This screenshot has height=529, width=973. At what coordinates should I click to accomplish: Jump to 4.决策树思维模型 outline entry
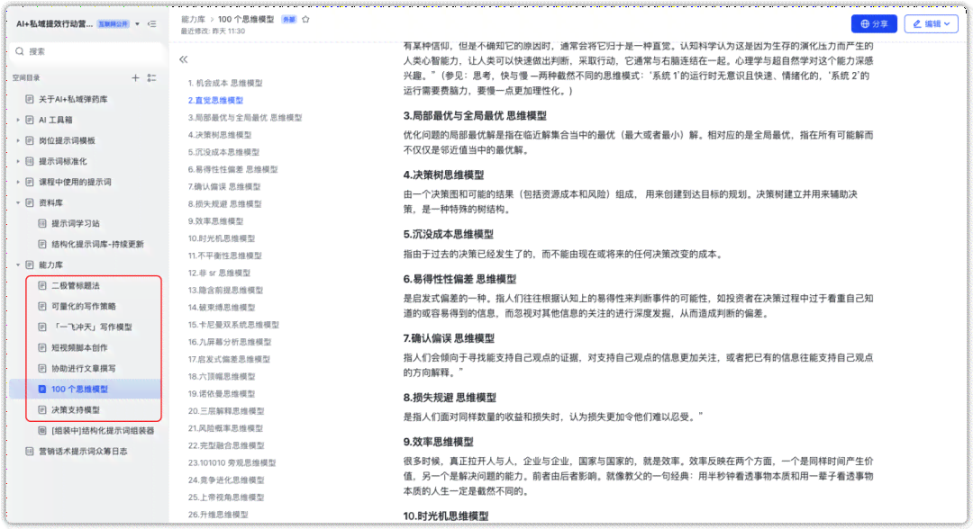[220, 135]
